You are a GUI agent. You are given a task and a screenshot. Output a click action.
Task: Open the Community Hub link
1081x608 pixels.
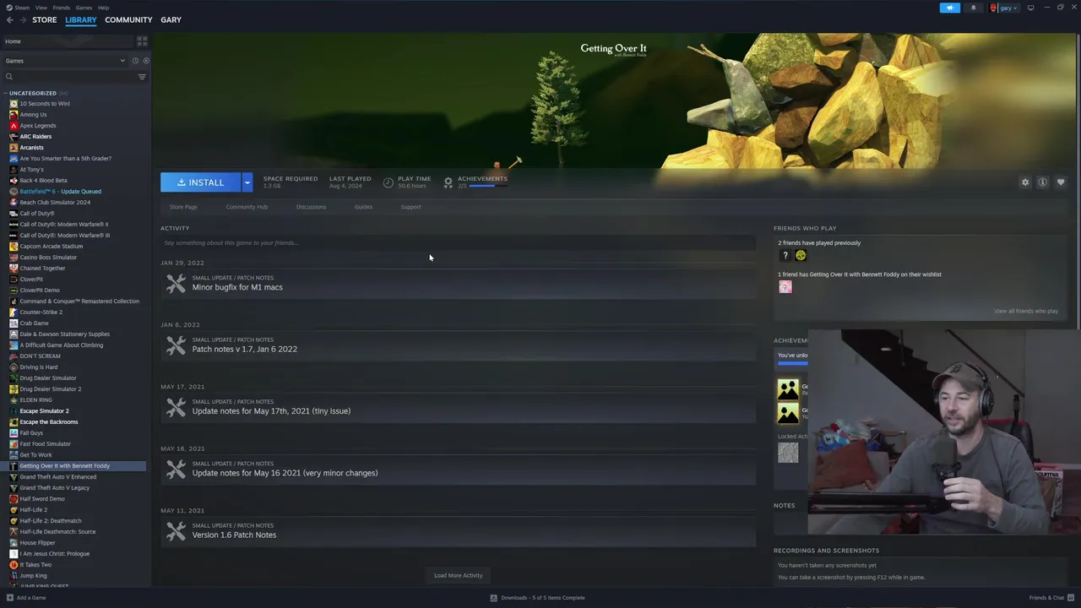247,207
